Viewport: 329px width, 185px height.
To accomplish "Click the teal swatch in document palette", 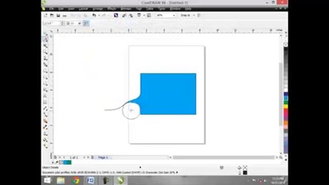I will 69,162.
